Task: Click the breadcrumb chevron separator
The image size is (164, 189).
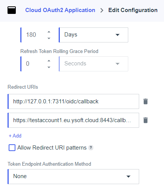Action: (102, 10)
